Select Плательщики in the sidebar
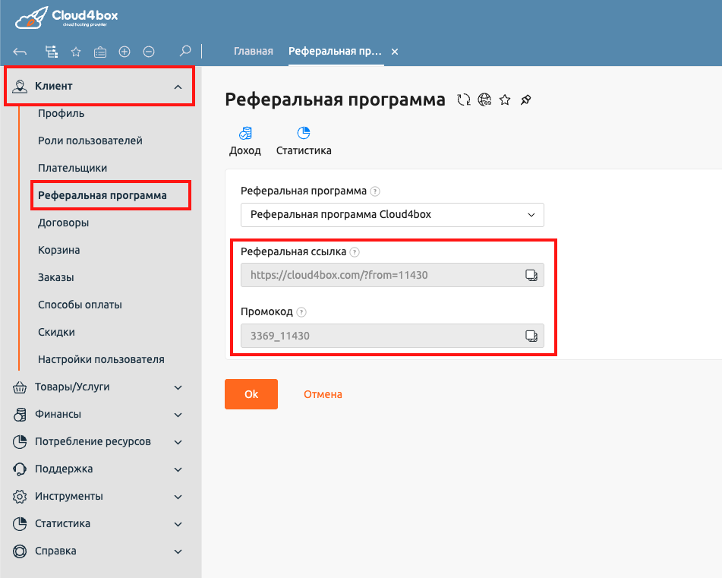The image size is (722, 578). (x=67, y=168)
